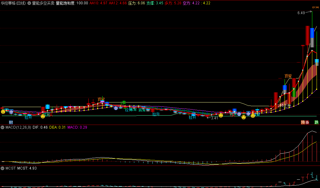Viewport: 320px width, 188px height.
Task: Click the DIF: 0.46 value
Action: tap(40, 127)
